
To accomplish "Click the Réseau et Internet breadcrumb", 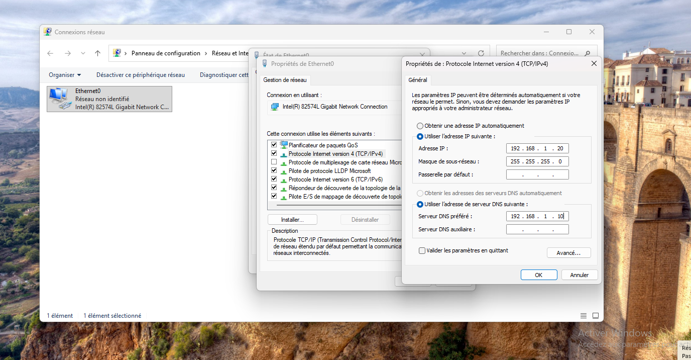I will [230, 53].
